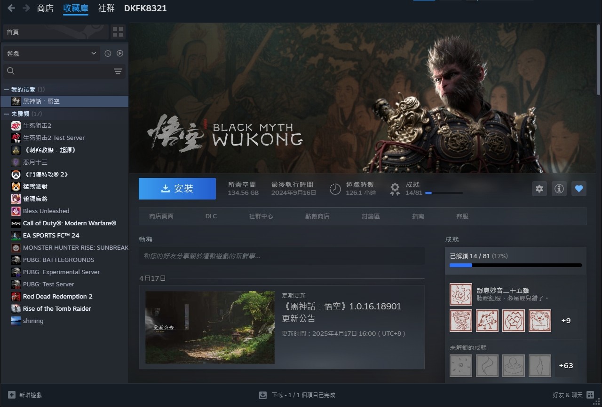The height and width of the screenshot is (407, 602).
Task: Click the add game plus icon
Action: (x=12, y=395)
